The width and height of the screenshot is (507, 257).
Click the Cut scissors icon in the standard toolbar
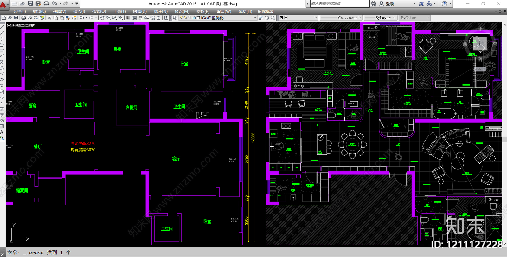49,18
